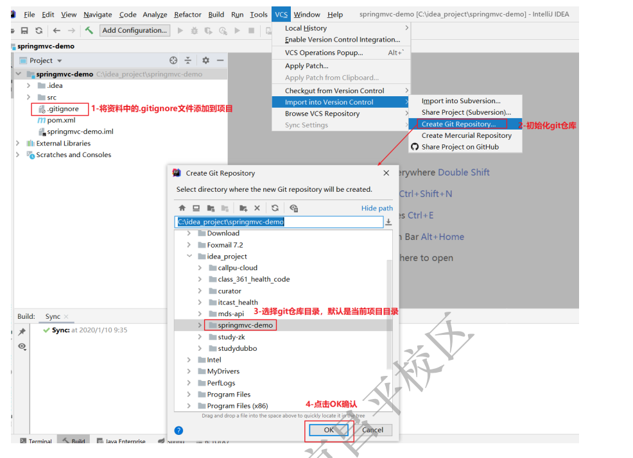Stop process with the square stop icon
The height and width of the screenshot is (458, 633).
click(251, 30)
